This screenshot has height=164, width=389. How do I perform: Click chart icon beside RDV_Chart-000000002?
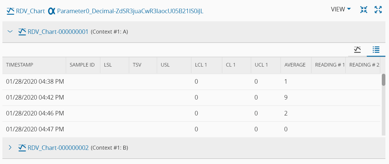click(22, 148)
